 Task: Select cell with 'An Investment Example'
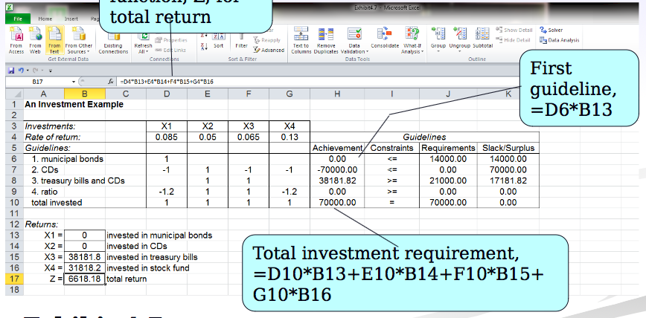click(x=74, y=105)
